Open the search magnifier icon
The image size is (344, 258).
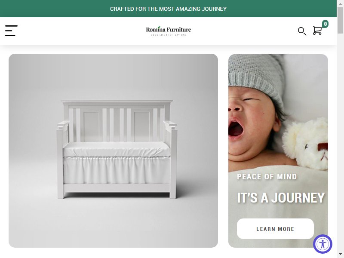pyautogui.click(x=302, y=31)
